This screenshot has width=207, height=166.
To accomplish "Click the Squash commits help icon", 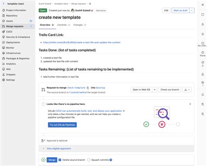I will 111,160.
